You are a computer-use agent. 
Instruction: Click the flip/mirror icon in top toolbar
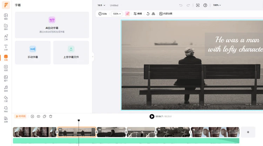coord(153,14)
